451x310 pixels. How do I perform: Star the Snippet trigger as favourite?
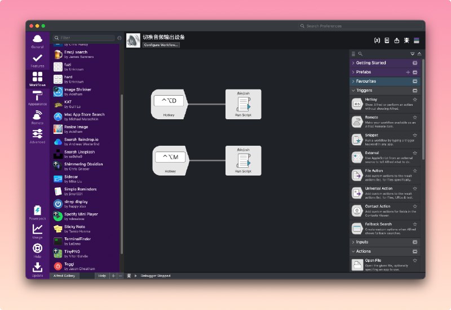(x=415, y=136)
